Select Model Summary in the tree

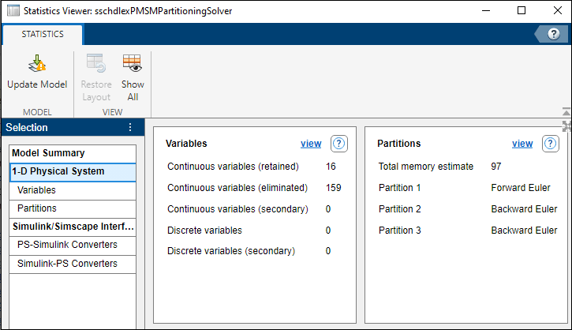pyautogui.click(x=48, y=153)
